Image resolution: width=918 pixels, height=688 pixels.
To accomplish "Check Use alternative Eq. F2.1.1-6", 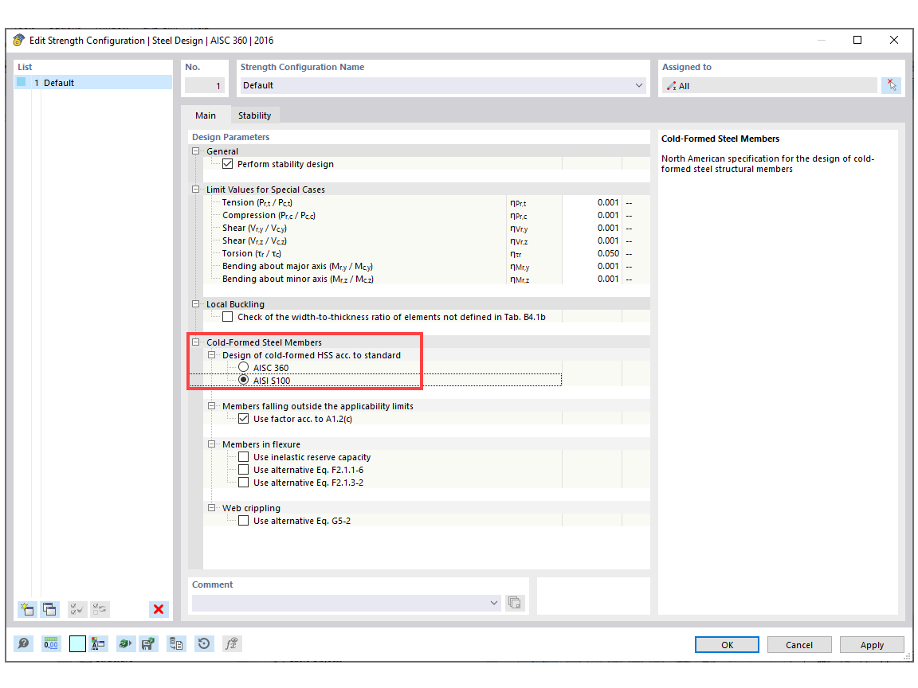I will [244, 470].
